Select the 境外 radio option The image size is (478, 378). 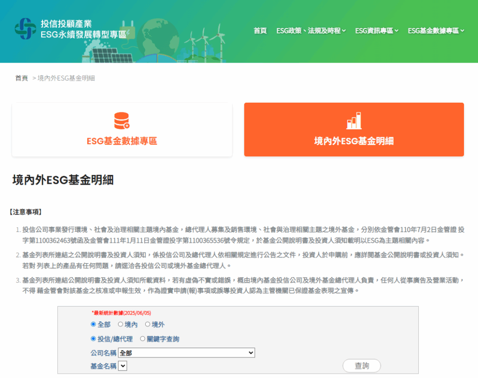(x=148, y=324)
